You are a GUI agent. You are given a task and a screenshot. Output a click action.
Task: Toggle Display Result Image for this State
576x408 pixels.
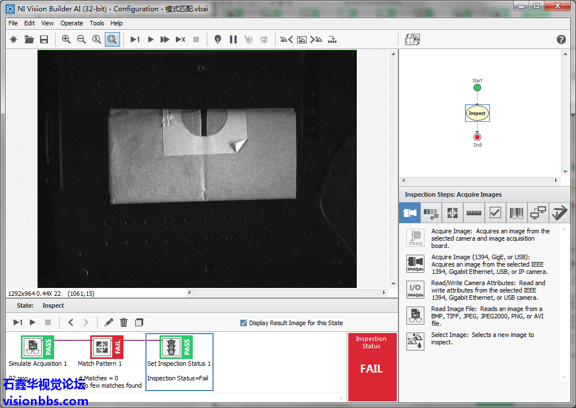(x=243, y=323)
